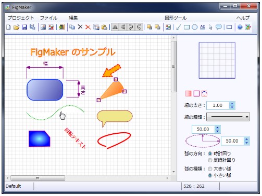This screenshot has width=262, height=196.
Task: Click the pink fill color swatch
Action: click(x=189, y=93)
